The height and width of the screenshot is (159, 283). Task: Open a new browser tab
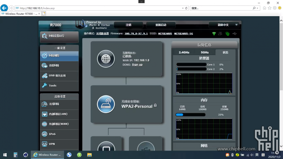pos(43,14)
